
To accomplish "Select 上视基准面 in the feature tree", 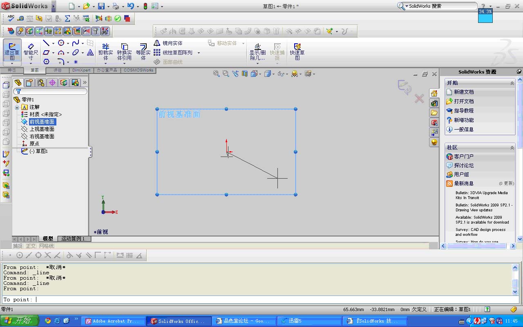I will tap(42, 129).
